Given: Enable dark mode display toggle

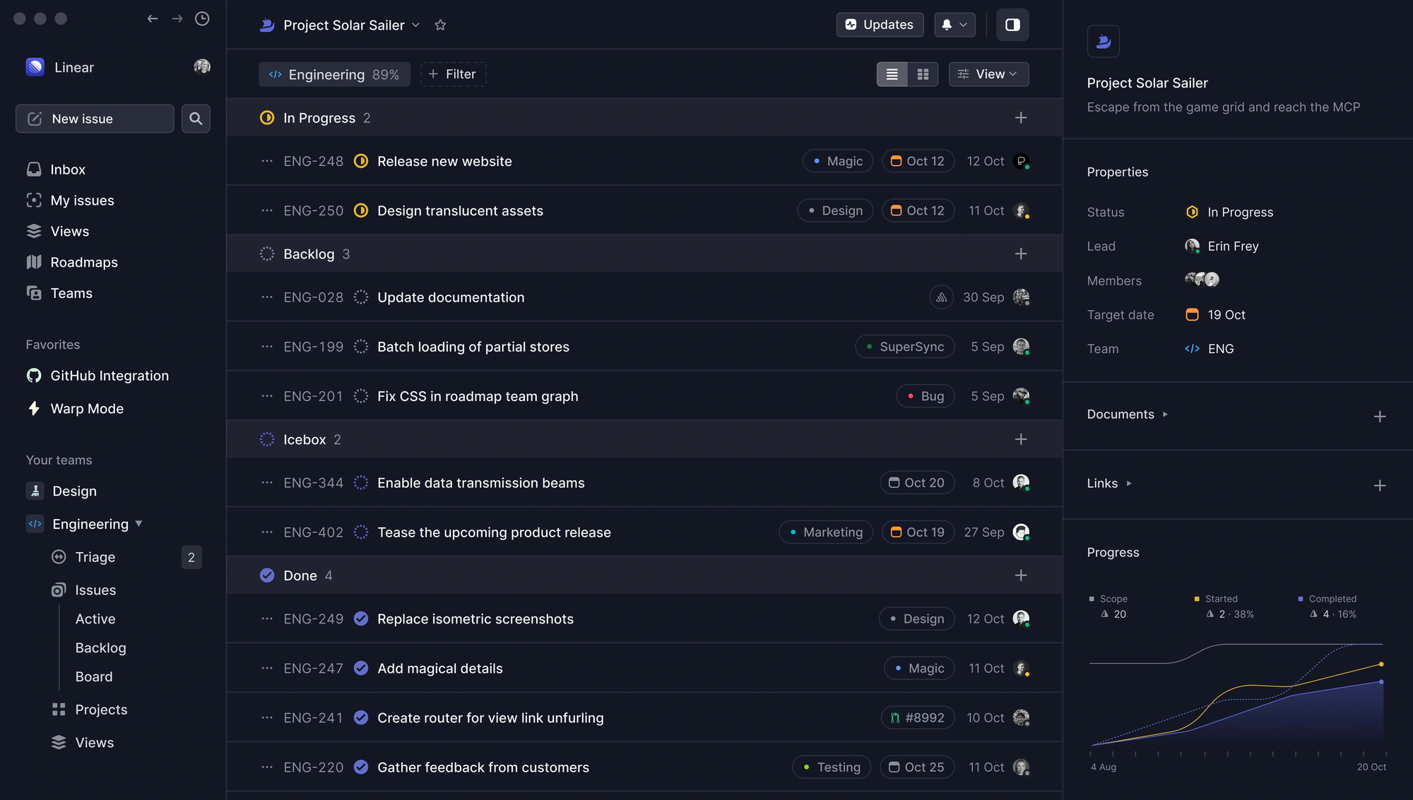Looking at the screenshot, I should [1013, 25].
